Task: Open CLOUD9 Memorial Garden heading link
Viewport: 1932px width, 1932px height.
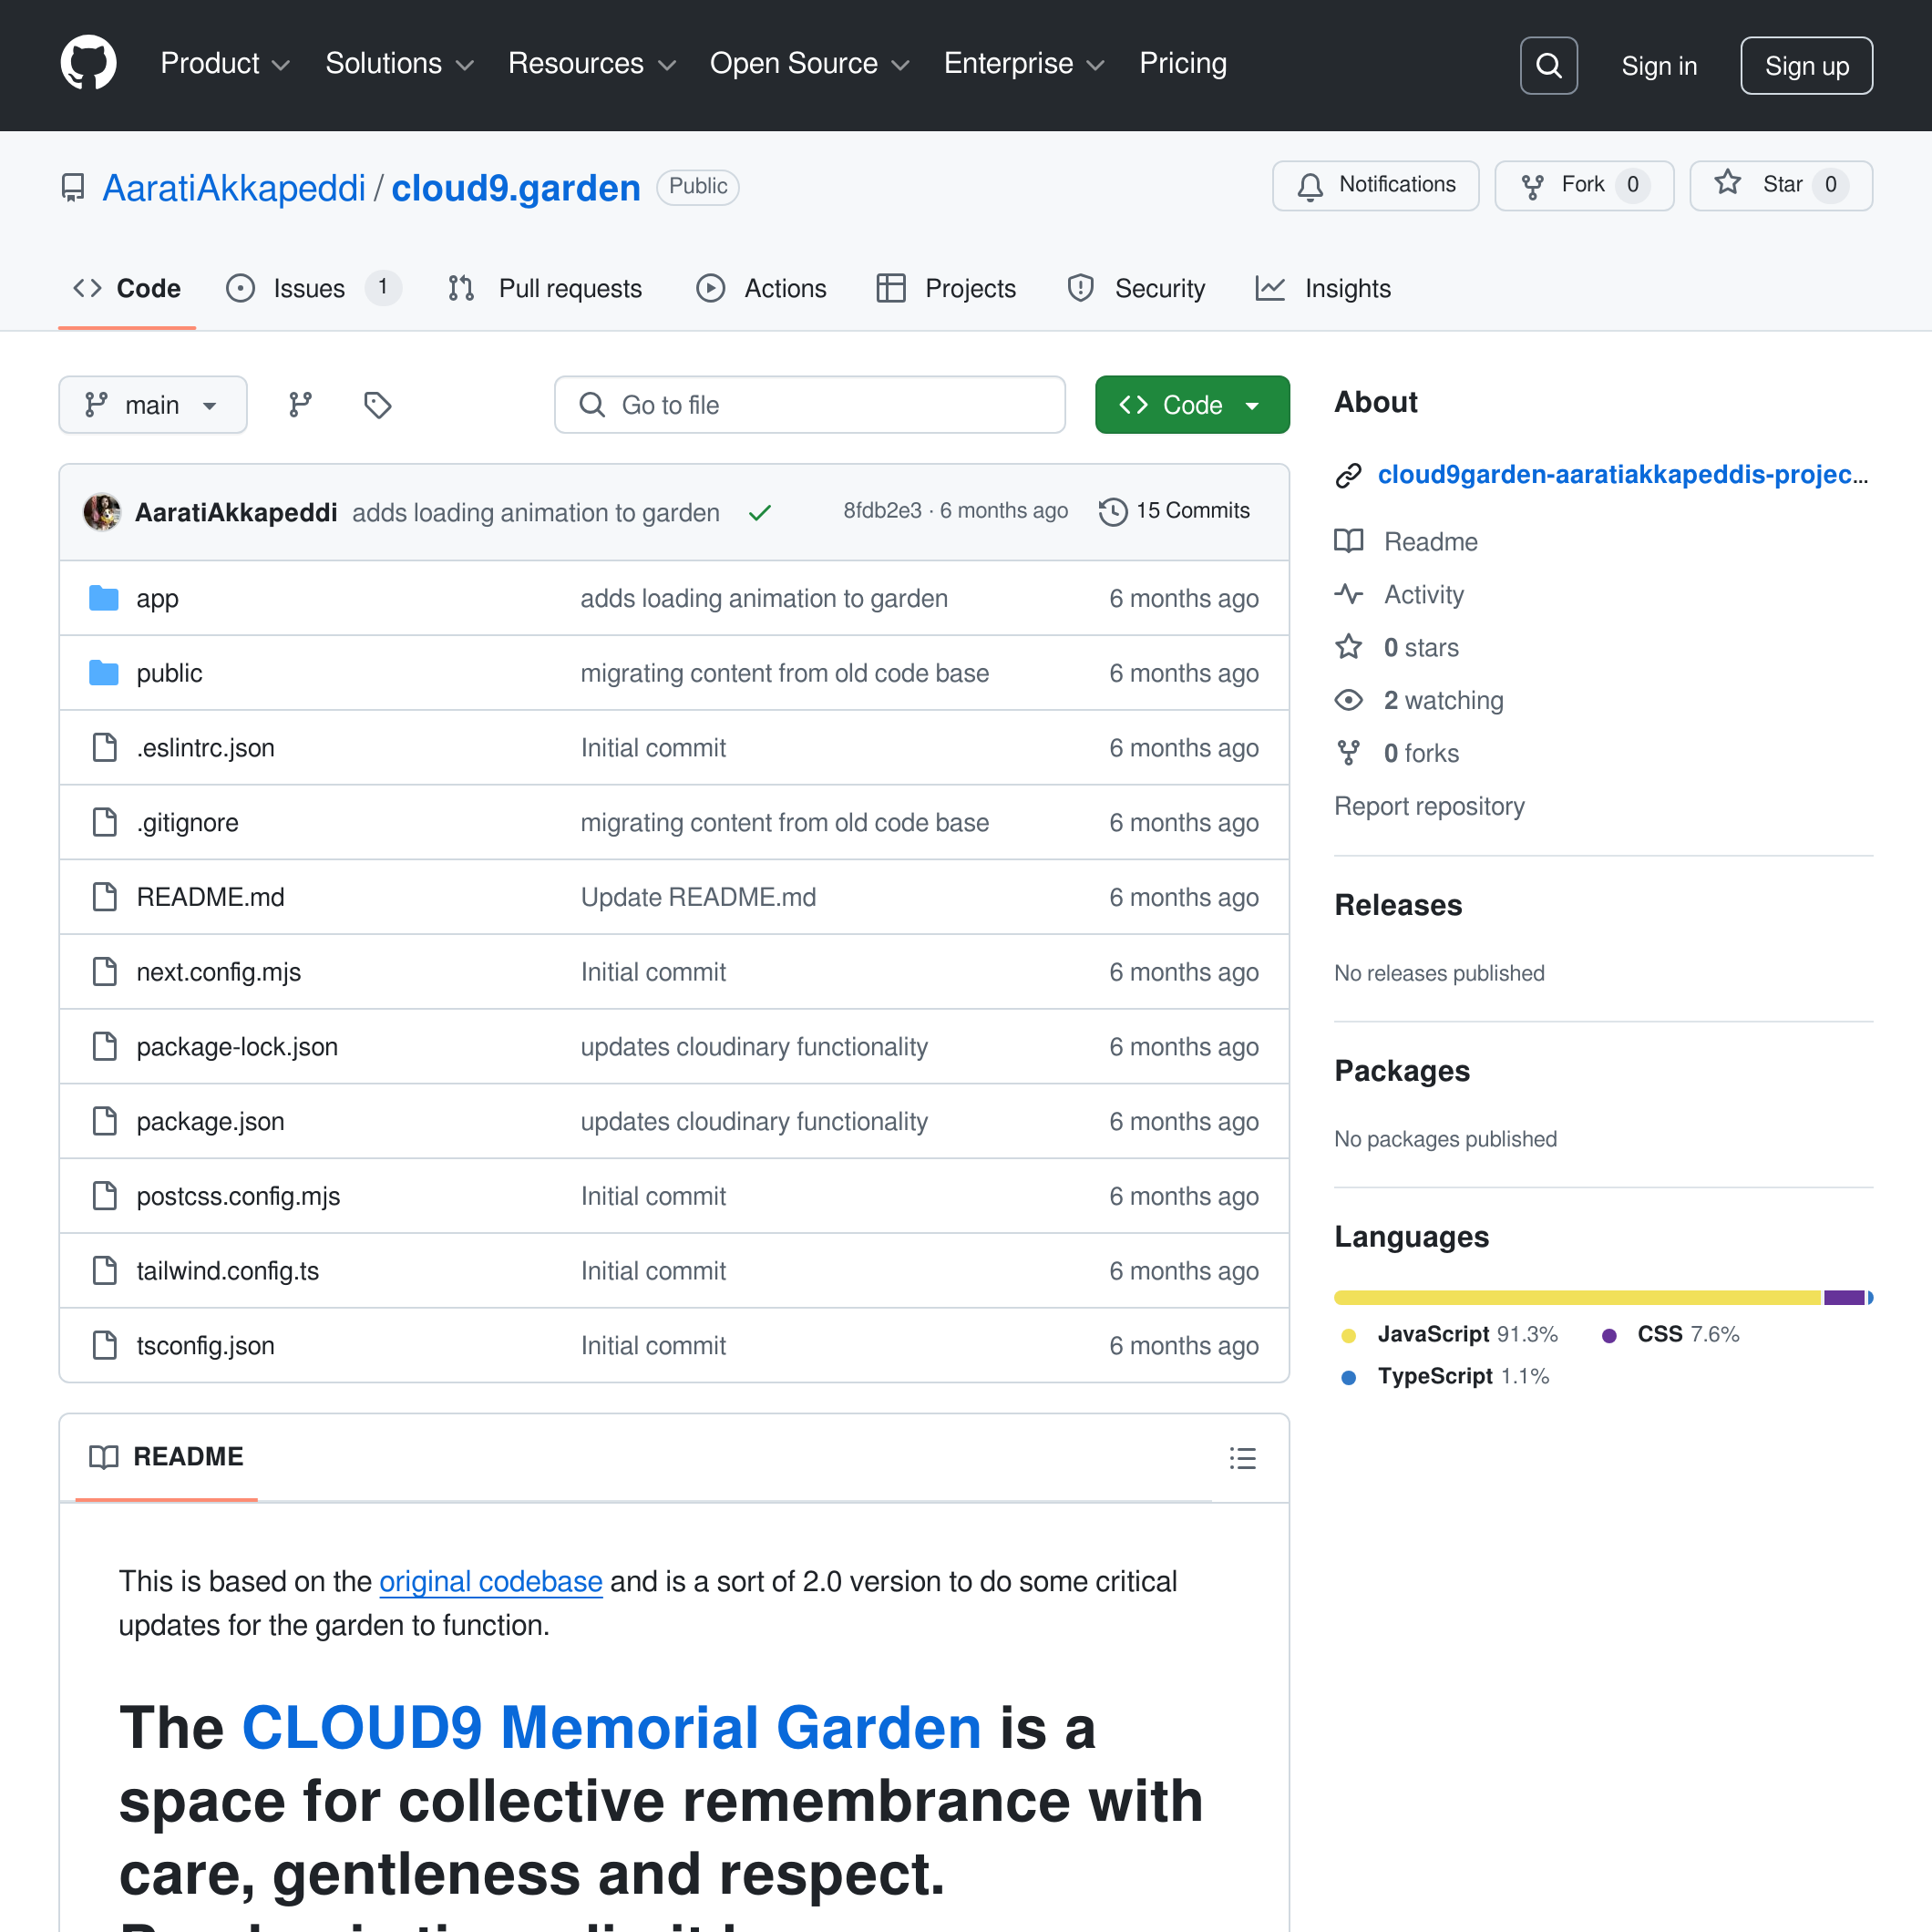Action: tap(612, 1727)
